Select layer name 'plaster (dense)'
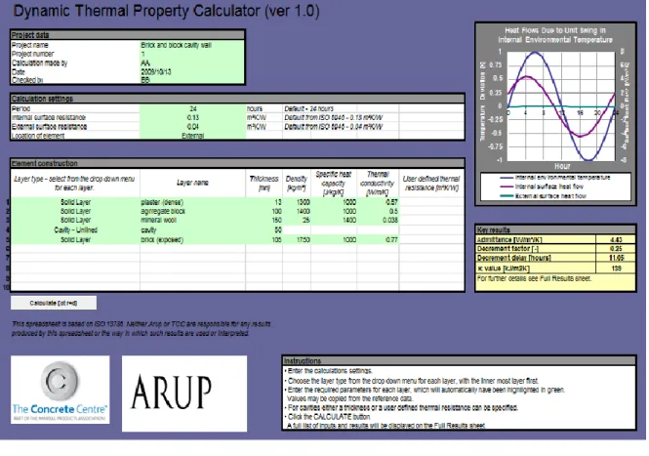This screenshot has width=649, height=456. click(192, 202)
